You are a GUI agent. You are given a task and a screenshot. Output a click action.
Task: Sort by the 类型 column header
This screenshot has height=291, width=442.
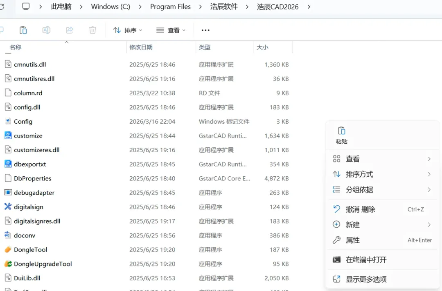pyautogui.click(x=204, y=47)
